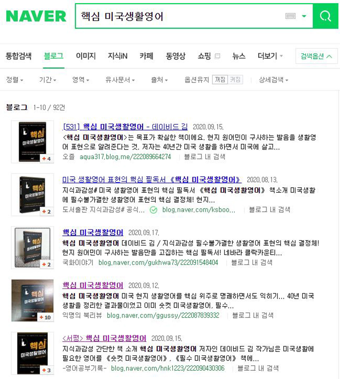Viewport: 340px width, 379px height.
Task: Switch to the 통합검색 tab
Action: (18, 56)
